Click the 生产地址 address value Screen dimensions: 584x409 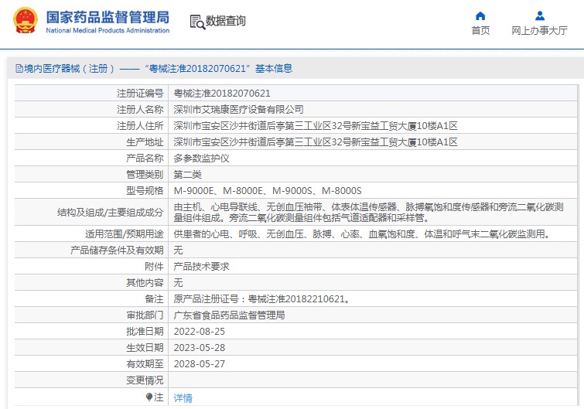tap(316, 141)
